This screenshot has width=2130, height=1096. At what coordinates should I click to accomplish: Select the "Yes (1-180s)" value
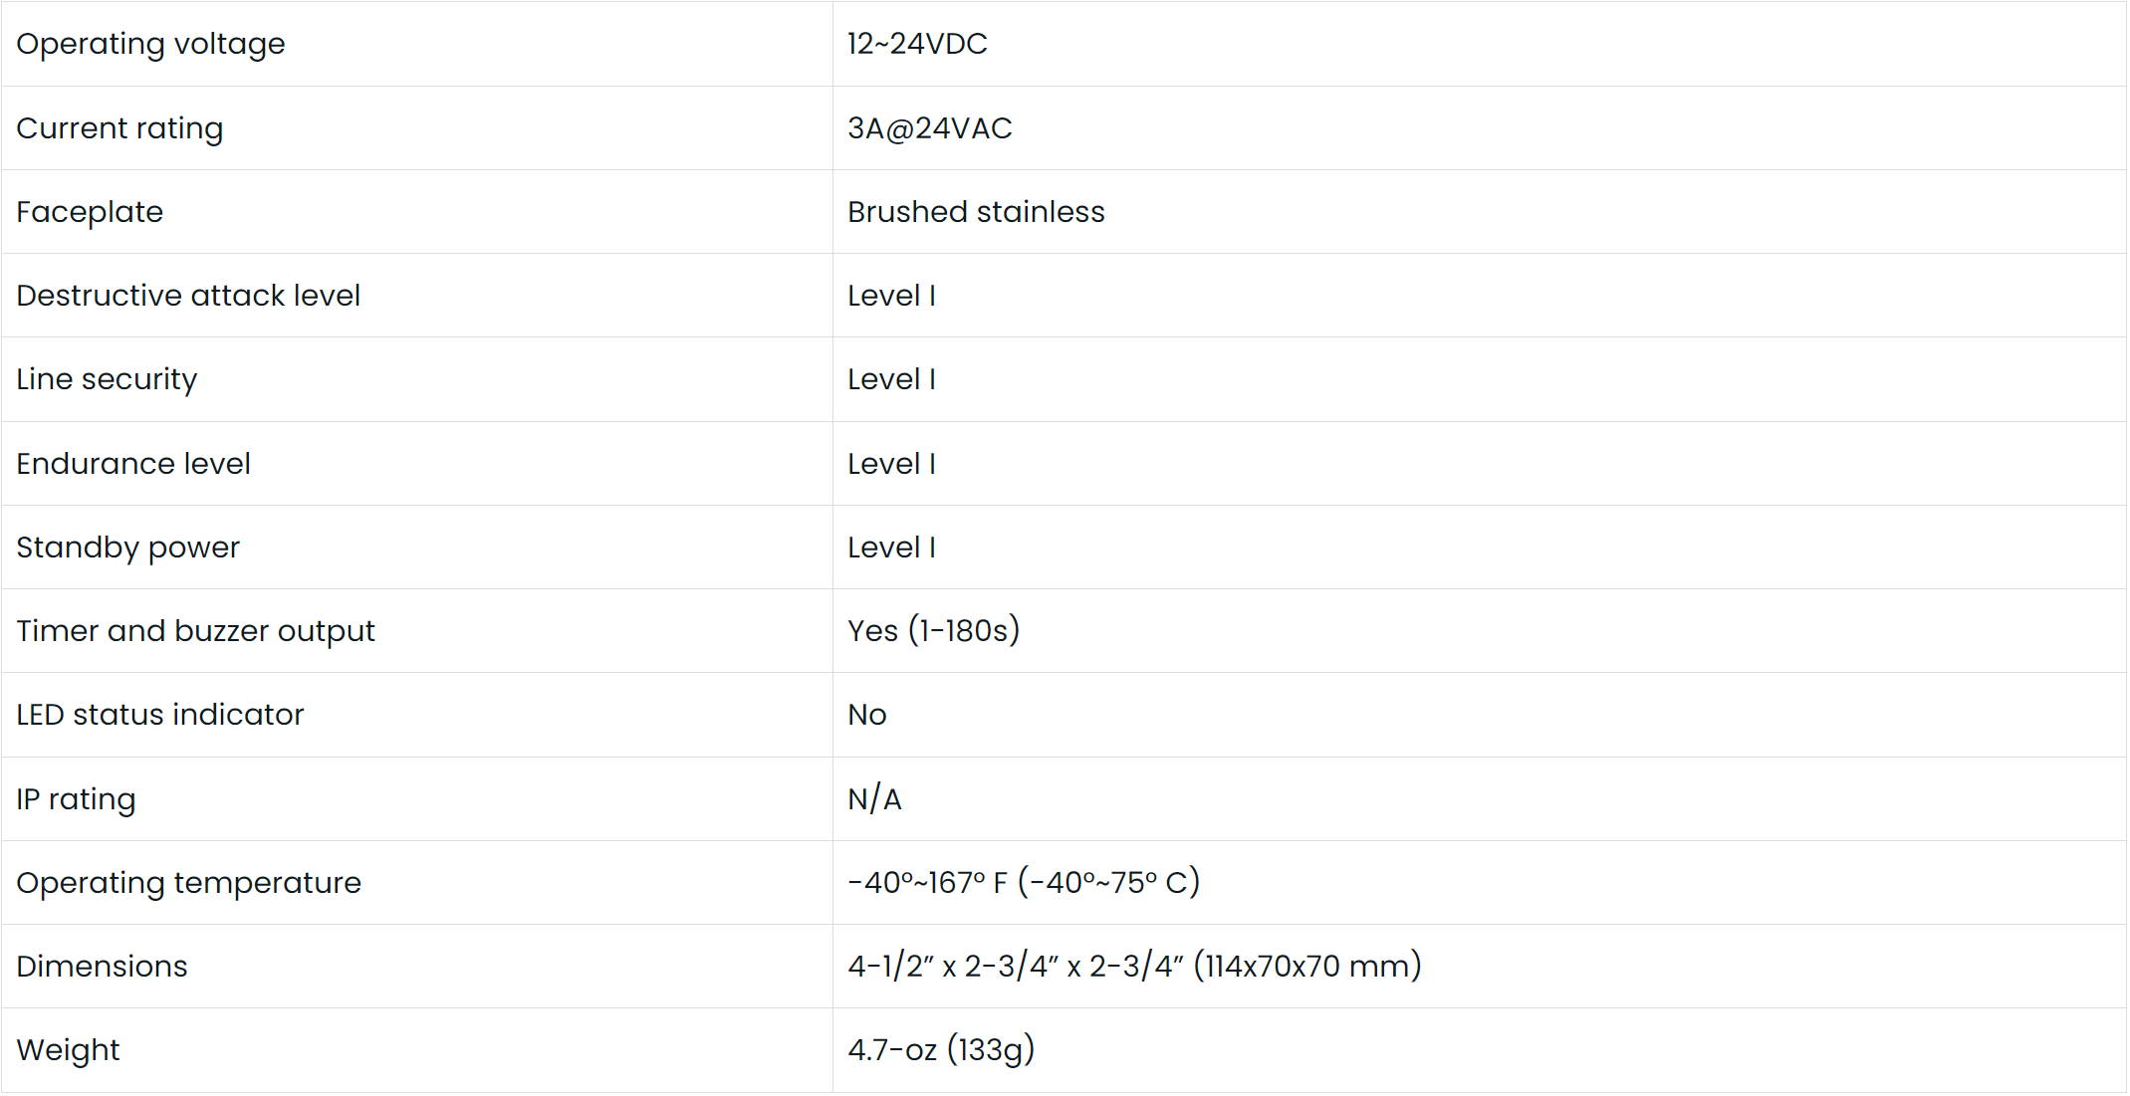(933, 631)
